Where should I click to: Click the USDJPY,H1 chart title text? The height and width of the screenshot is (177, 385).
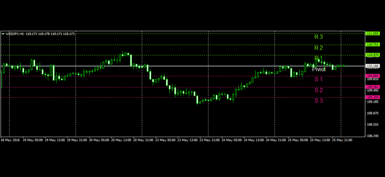tap(14, 34)
